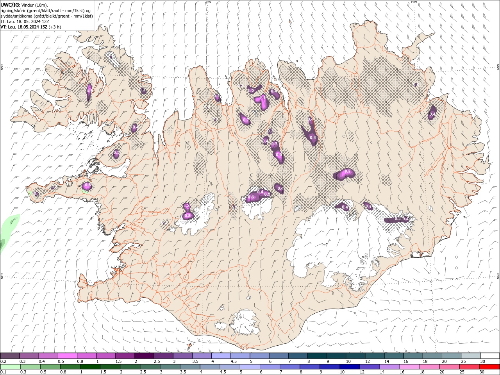This screenshot has width=500, height=375.
Task: Pick the 12–14 teal swatch in snow legend
Action: 375,356
